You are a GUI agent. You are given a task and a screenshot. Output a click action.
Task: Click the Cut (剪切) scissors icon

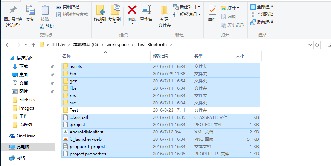[42, 26]
